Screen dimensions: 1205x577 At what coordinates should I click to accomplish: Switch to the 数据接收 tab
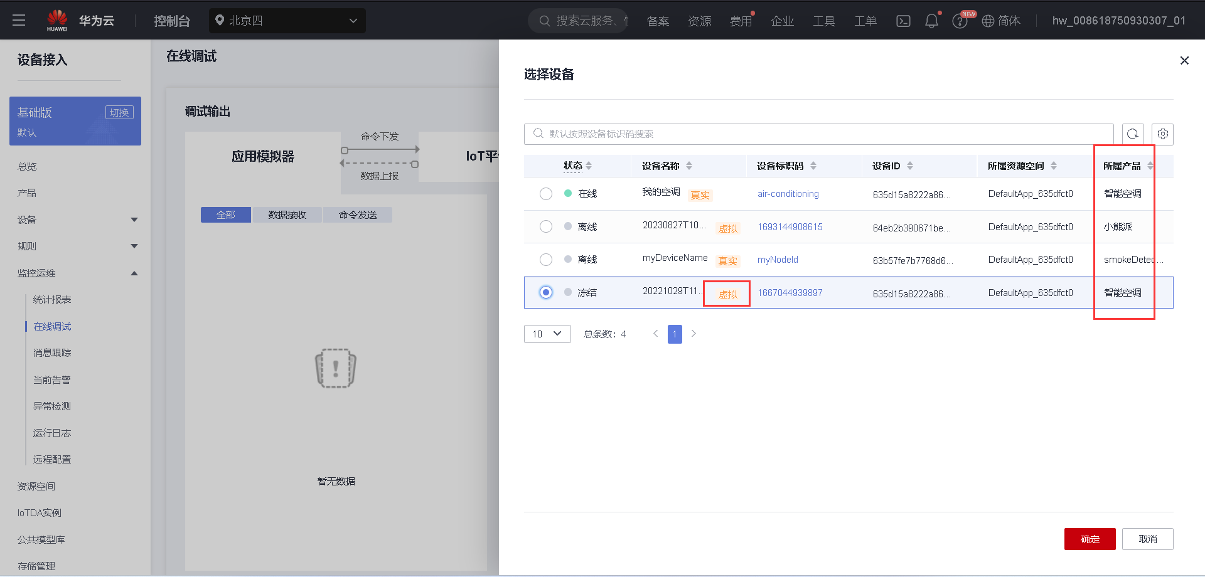[x=286, y=214]
